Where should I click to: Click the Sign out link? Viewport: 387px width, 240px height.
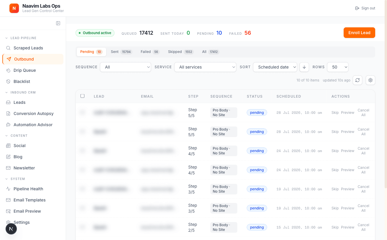coord(365,8)
